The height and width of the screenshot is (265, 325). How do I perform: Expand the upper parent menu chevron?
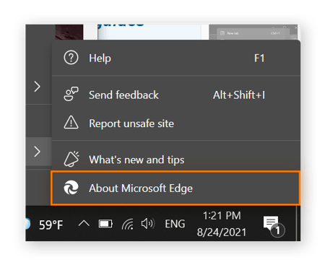tap(38, 87)
